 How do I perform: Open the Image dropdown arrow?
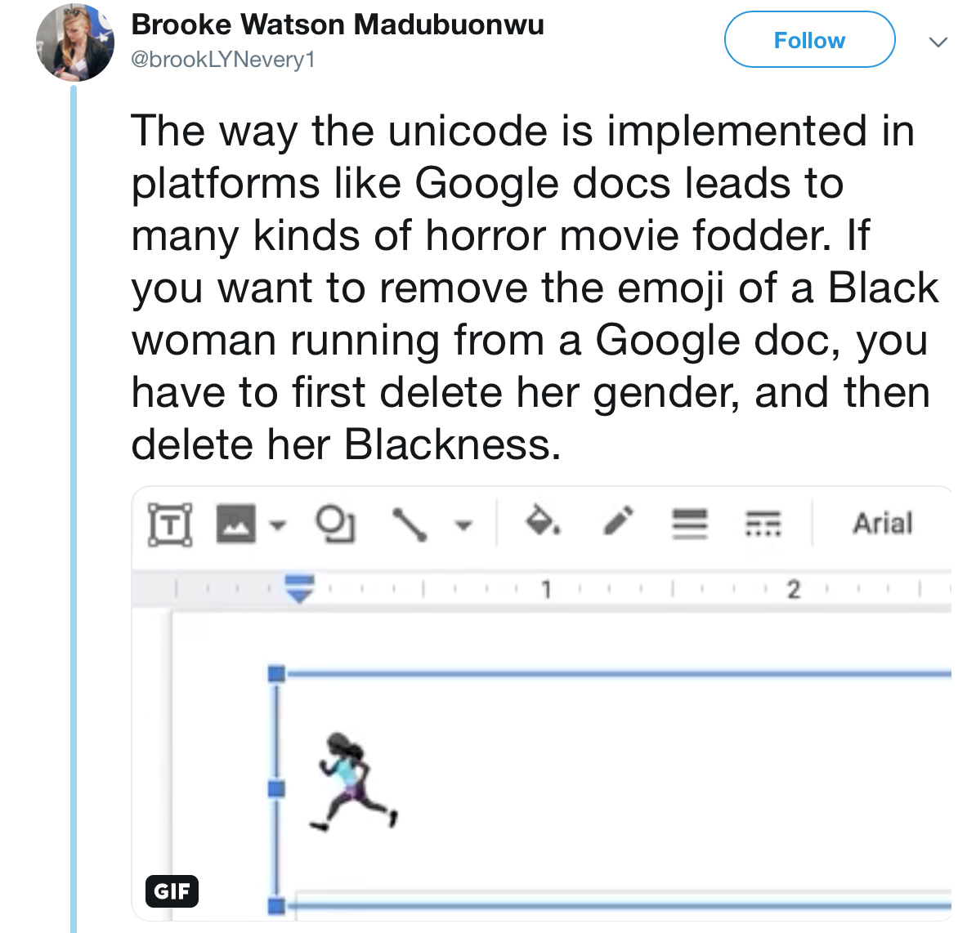(278, 525)
